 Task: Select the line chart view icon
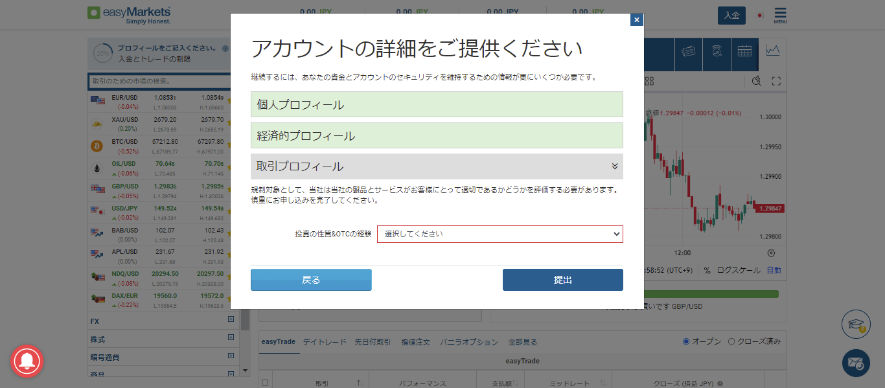click(772, 52)
